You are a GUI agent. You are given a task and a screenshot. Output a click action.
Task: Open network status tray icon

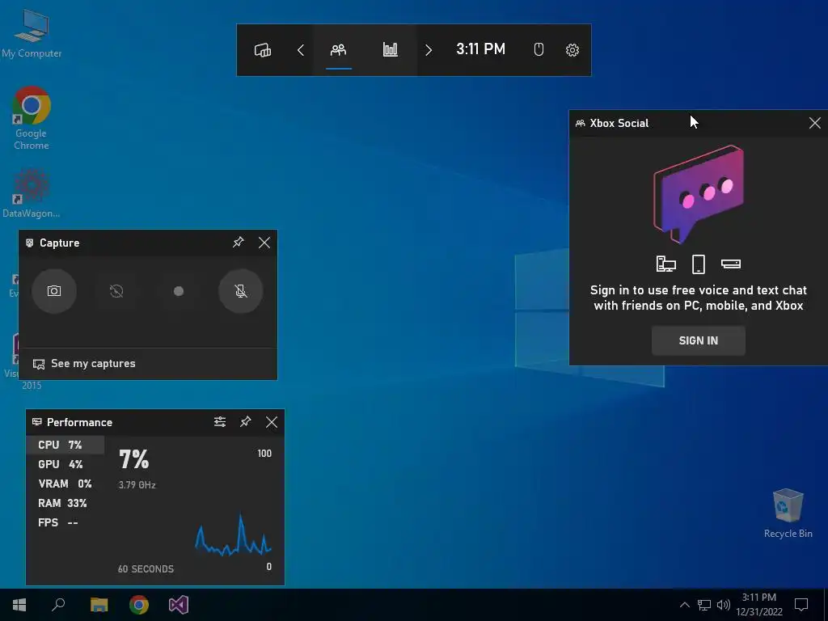(x=704, y=605)
